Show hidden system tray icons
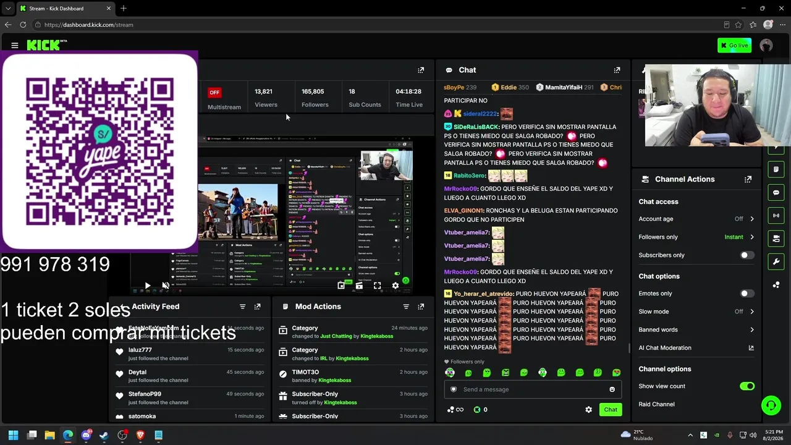 point(690,435)
